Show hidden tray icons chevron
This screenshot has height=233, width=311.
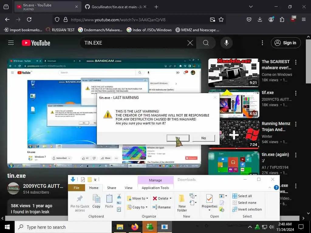pos(250,227)
